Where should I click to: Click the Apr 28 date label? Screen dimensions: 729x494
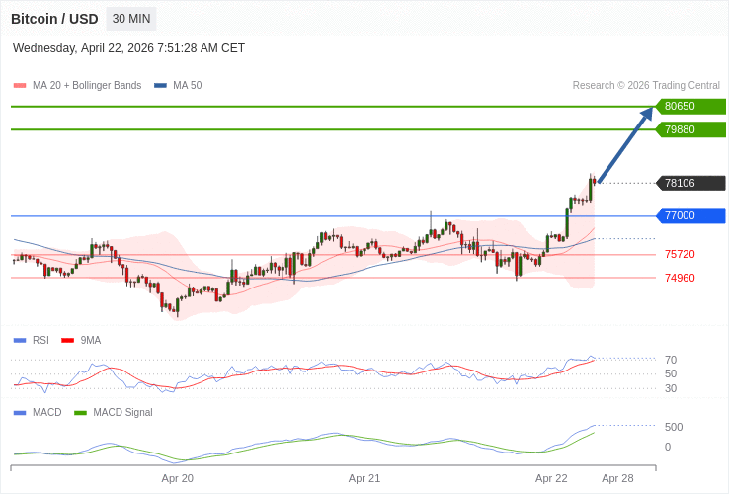tap(618, 478)
